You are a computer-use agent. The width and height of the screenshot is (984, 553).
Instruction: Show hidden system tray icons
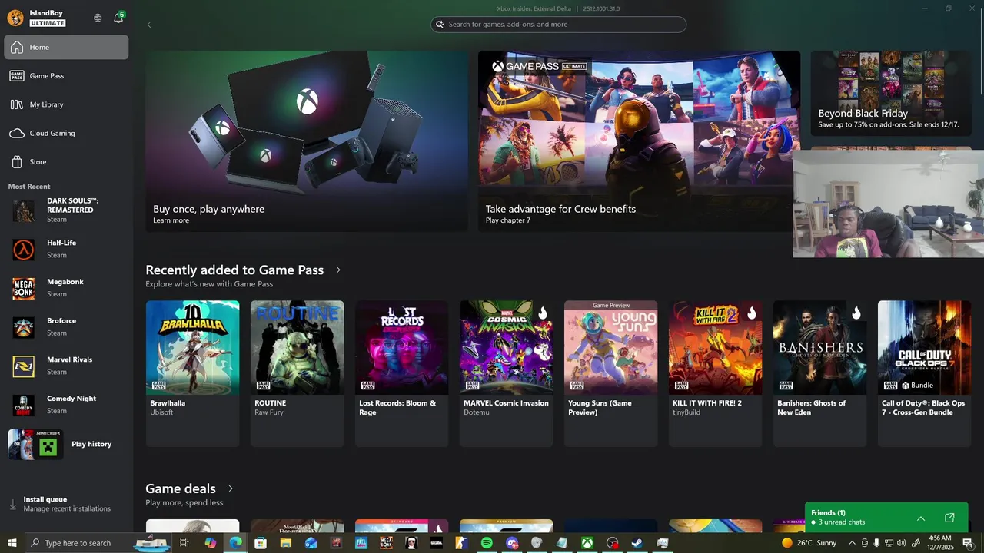coord(852,543)
